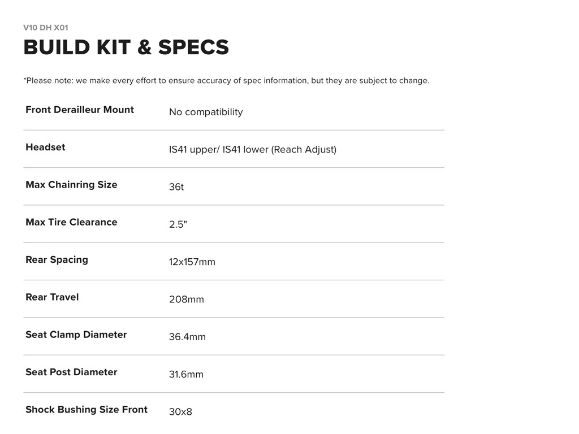Click the 2.5" tire clearance value

(x=178, y=224)
